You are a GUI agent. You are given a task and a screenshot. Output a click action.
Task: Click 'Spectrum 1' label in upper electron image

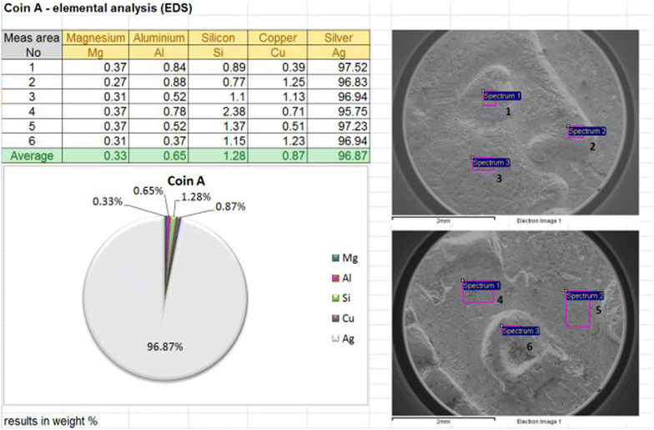pyautogui.click(x=502, y=96)
